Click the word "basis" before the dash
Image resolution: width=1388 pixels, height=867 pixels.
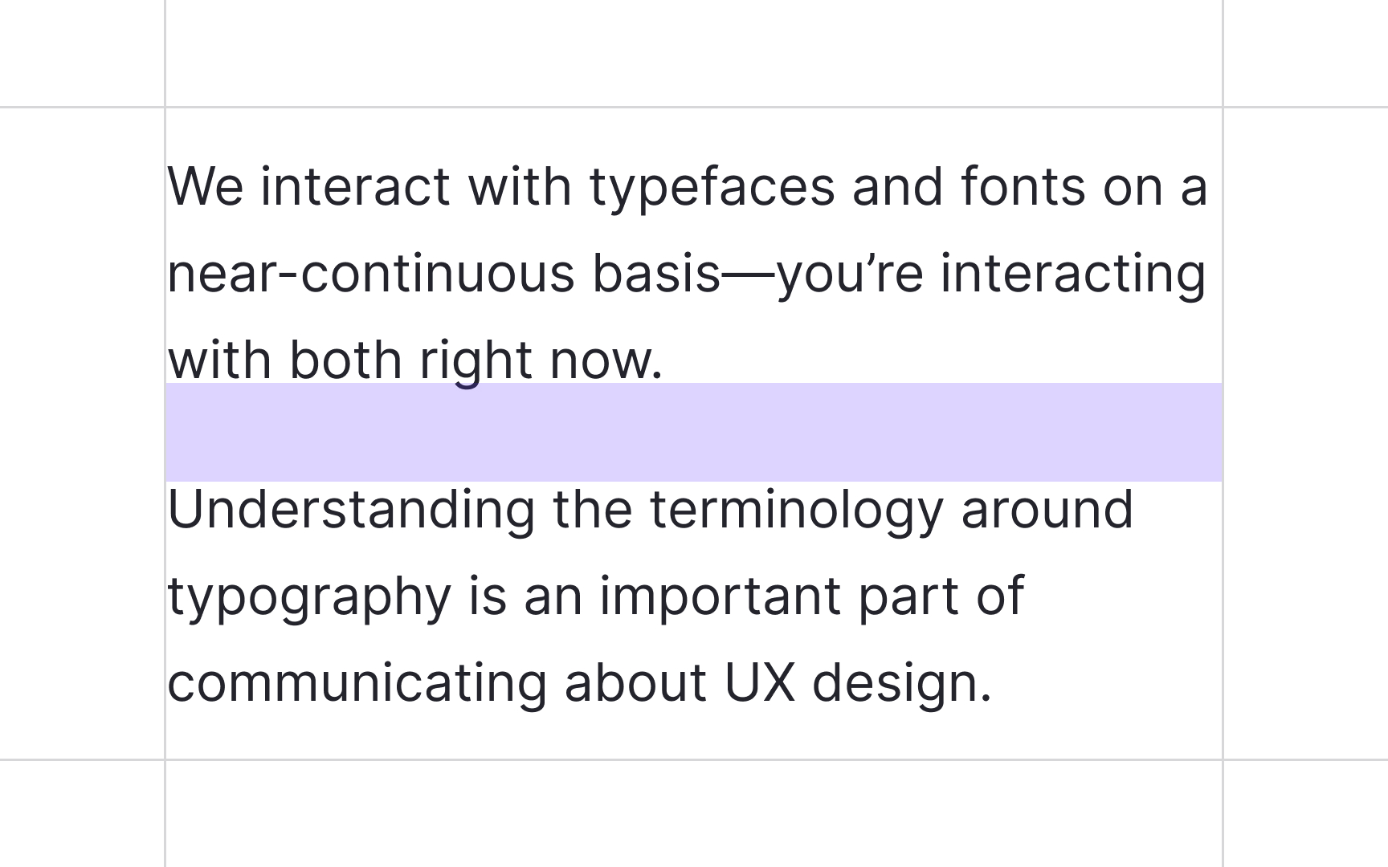pos(656,271)
